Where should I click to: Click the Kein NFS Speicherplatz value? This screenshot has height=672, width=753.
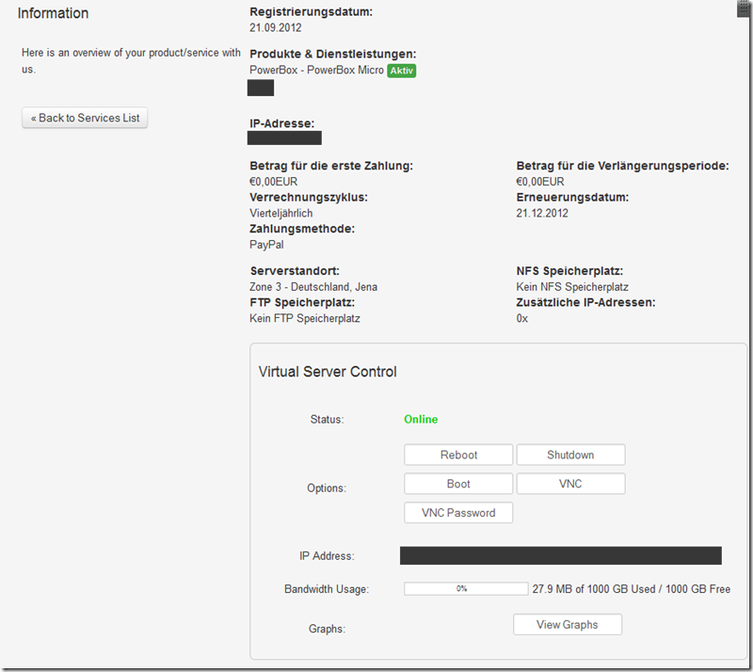[x=572, y=287]
